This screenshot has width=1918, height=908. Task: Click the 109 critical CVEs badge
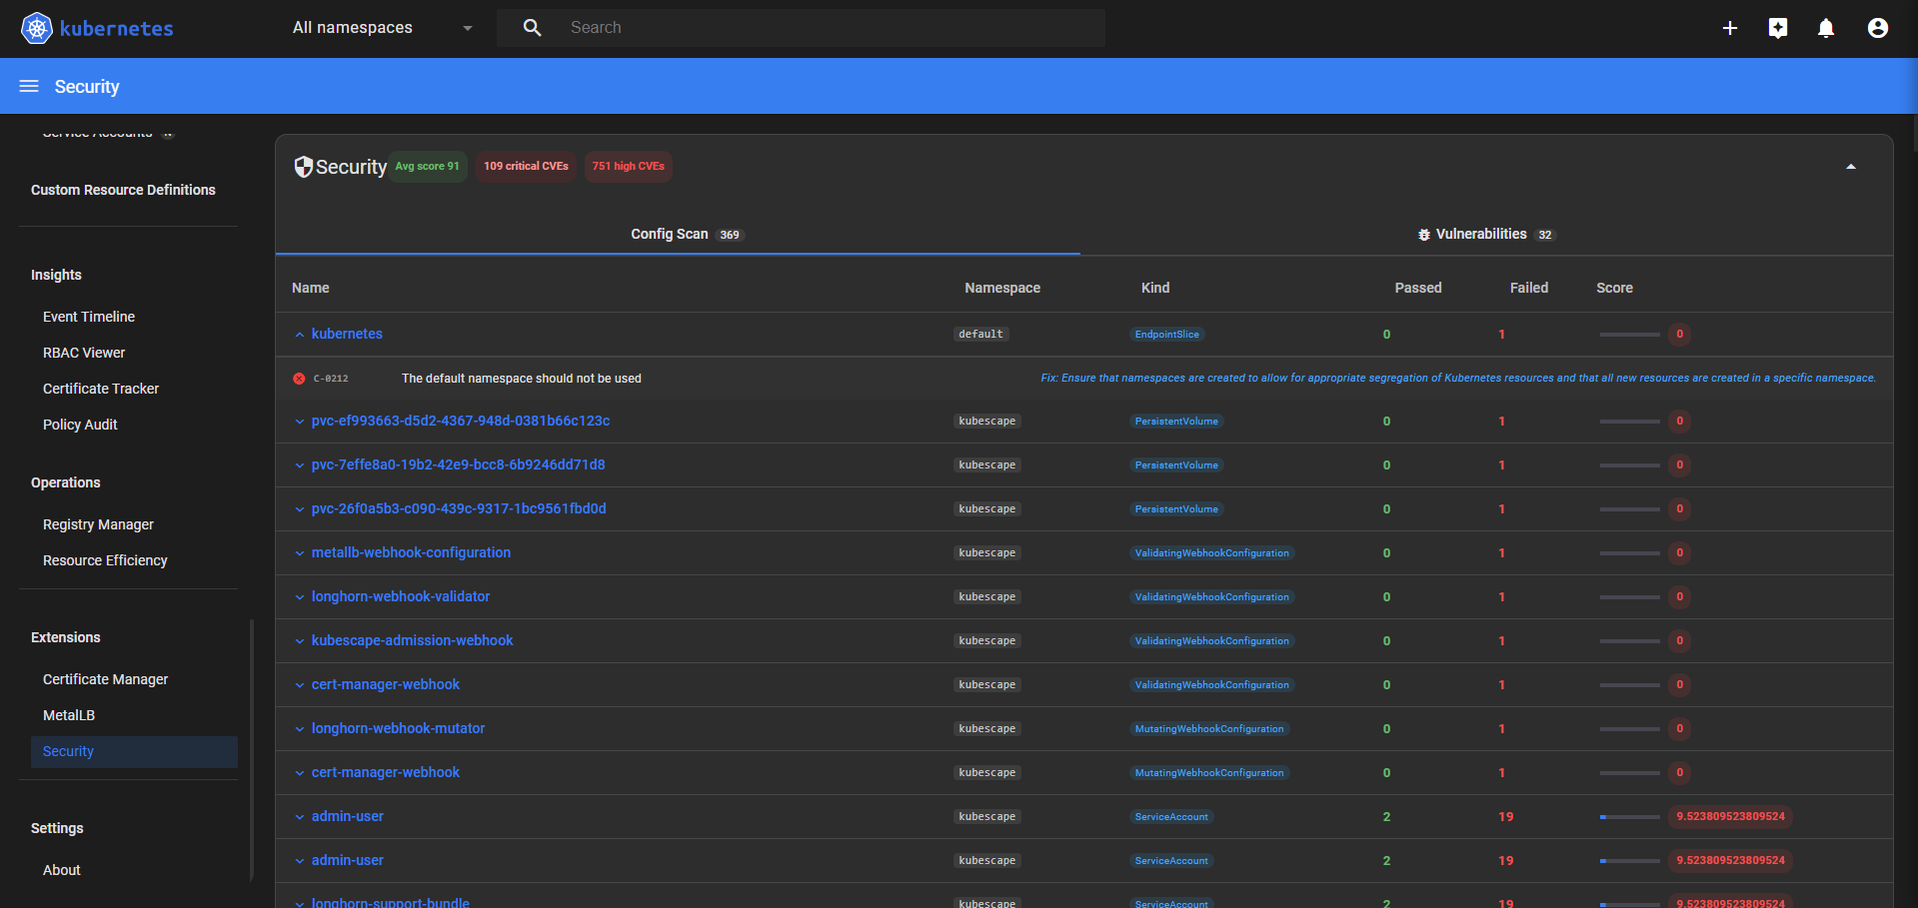pyautogui.click(x=526, y=166)
